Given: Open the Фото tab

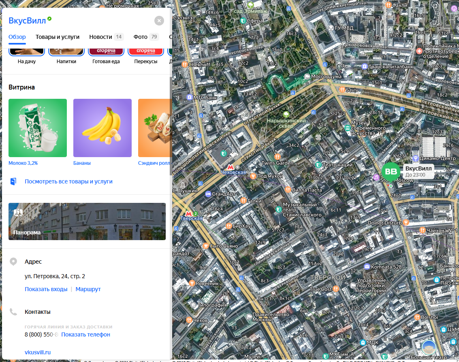Looking at the screenshot, I should click(x=146, y=37).
